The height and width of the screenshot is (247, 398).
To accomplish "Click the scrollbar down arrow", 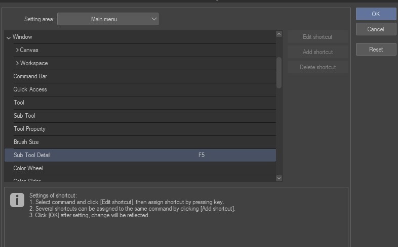I will 279,178.
